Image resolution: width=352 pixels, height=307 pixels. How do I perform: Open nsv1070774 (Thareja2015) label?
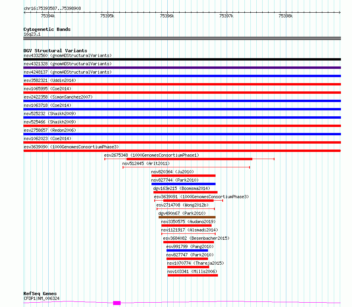point(195,263)
